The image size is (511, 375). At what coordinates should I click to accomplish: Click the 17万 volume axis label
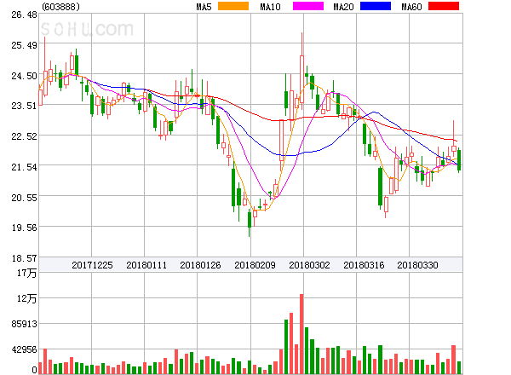tap(27, 273)
